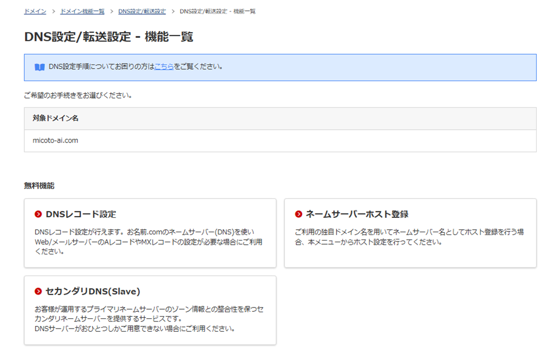Click the page title DNS設定/転送設定 - 機能一覧
554x355 pixels.
[108, 37]
